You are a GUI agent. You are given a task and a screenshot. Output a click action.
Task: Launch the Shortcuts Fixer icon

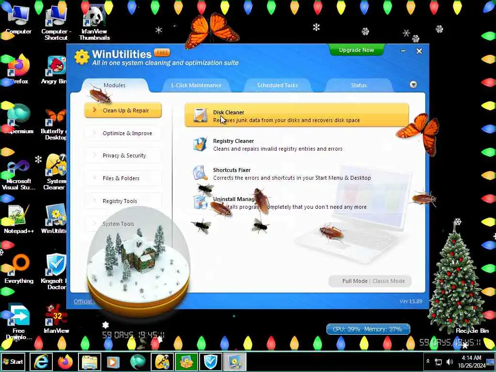click(x=200, y=173)
